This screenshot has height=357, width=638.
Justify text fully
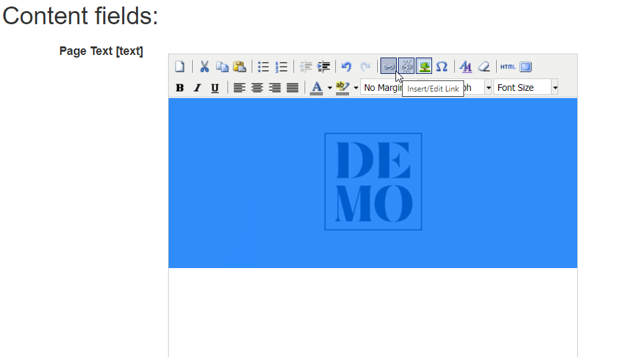tap(293, 88)
